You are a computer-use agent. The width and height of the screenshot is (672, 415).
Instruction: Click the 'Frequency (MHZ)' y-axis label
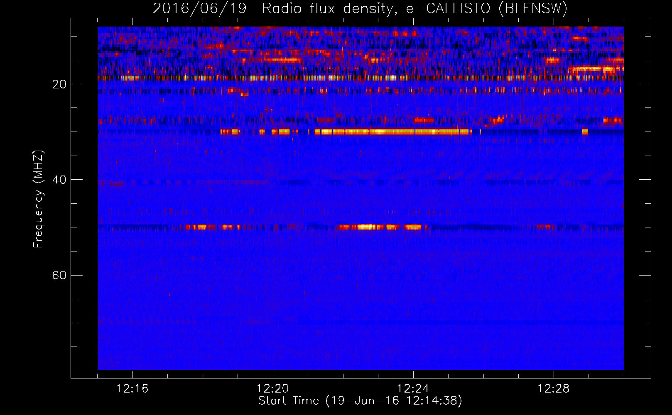click(38, 199)
